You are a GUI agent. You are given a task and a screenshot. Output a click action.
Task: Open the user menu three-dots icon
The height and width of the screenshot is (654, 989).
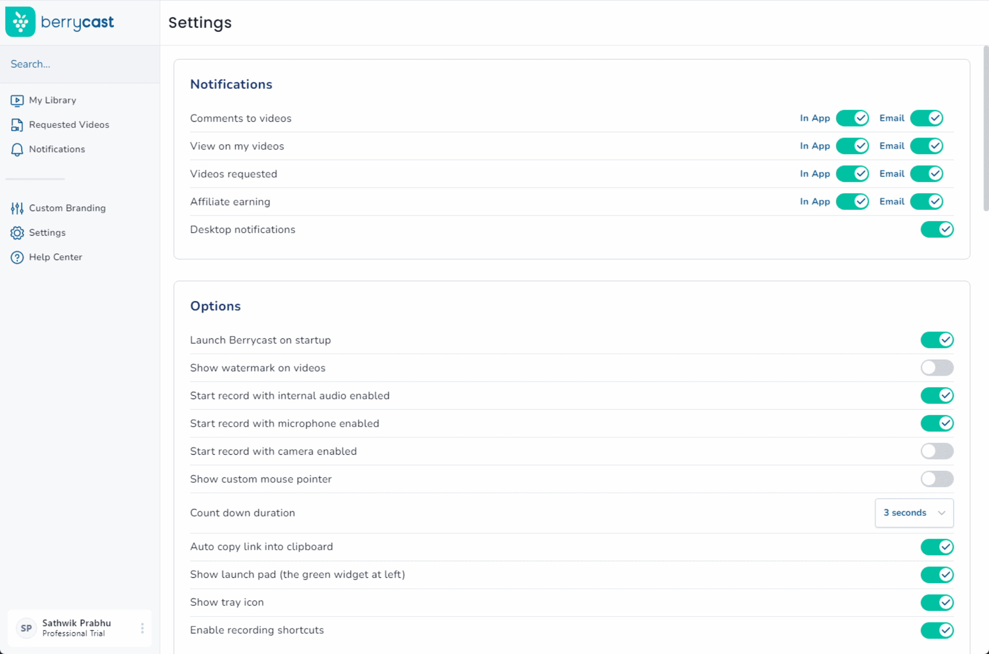point(142,628)
